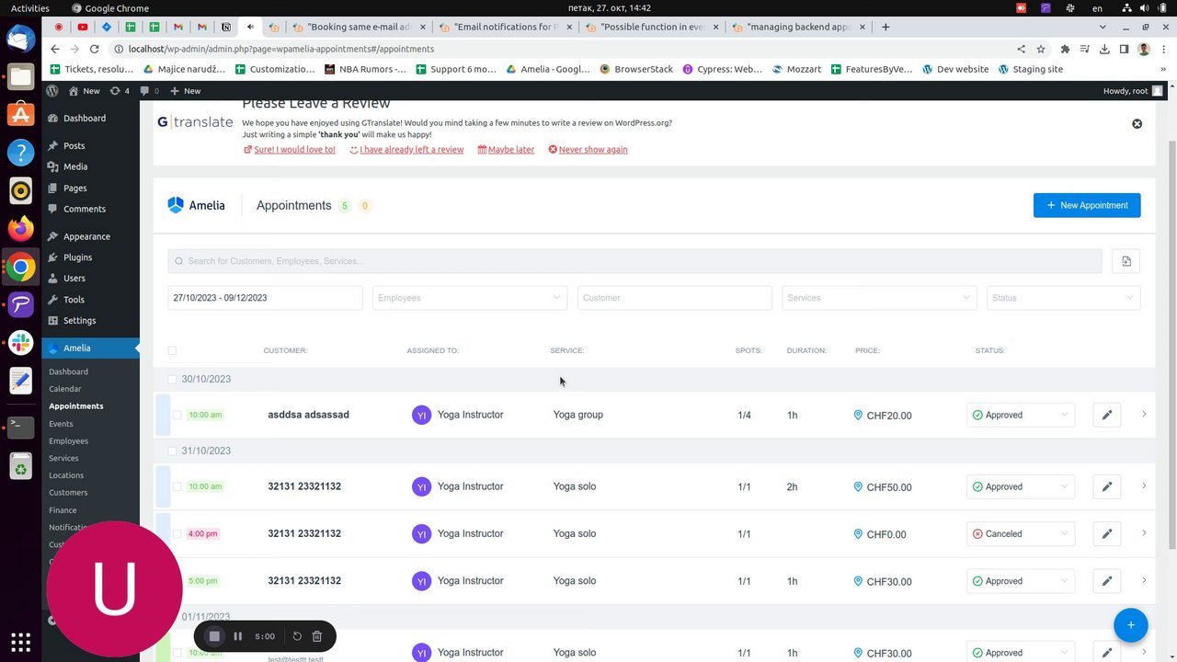1177x662 pixels.
Task: Restart the screen recording
Action: pos(297,636)
